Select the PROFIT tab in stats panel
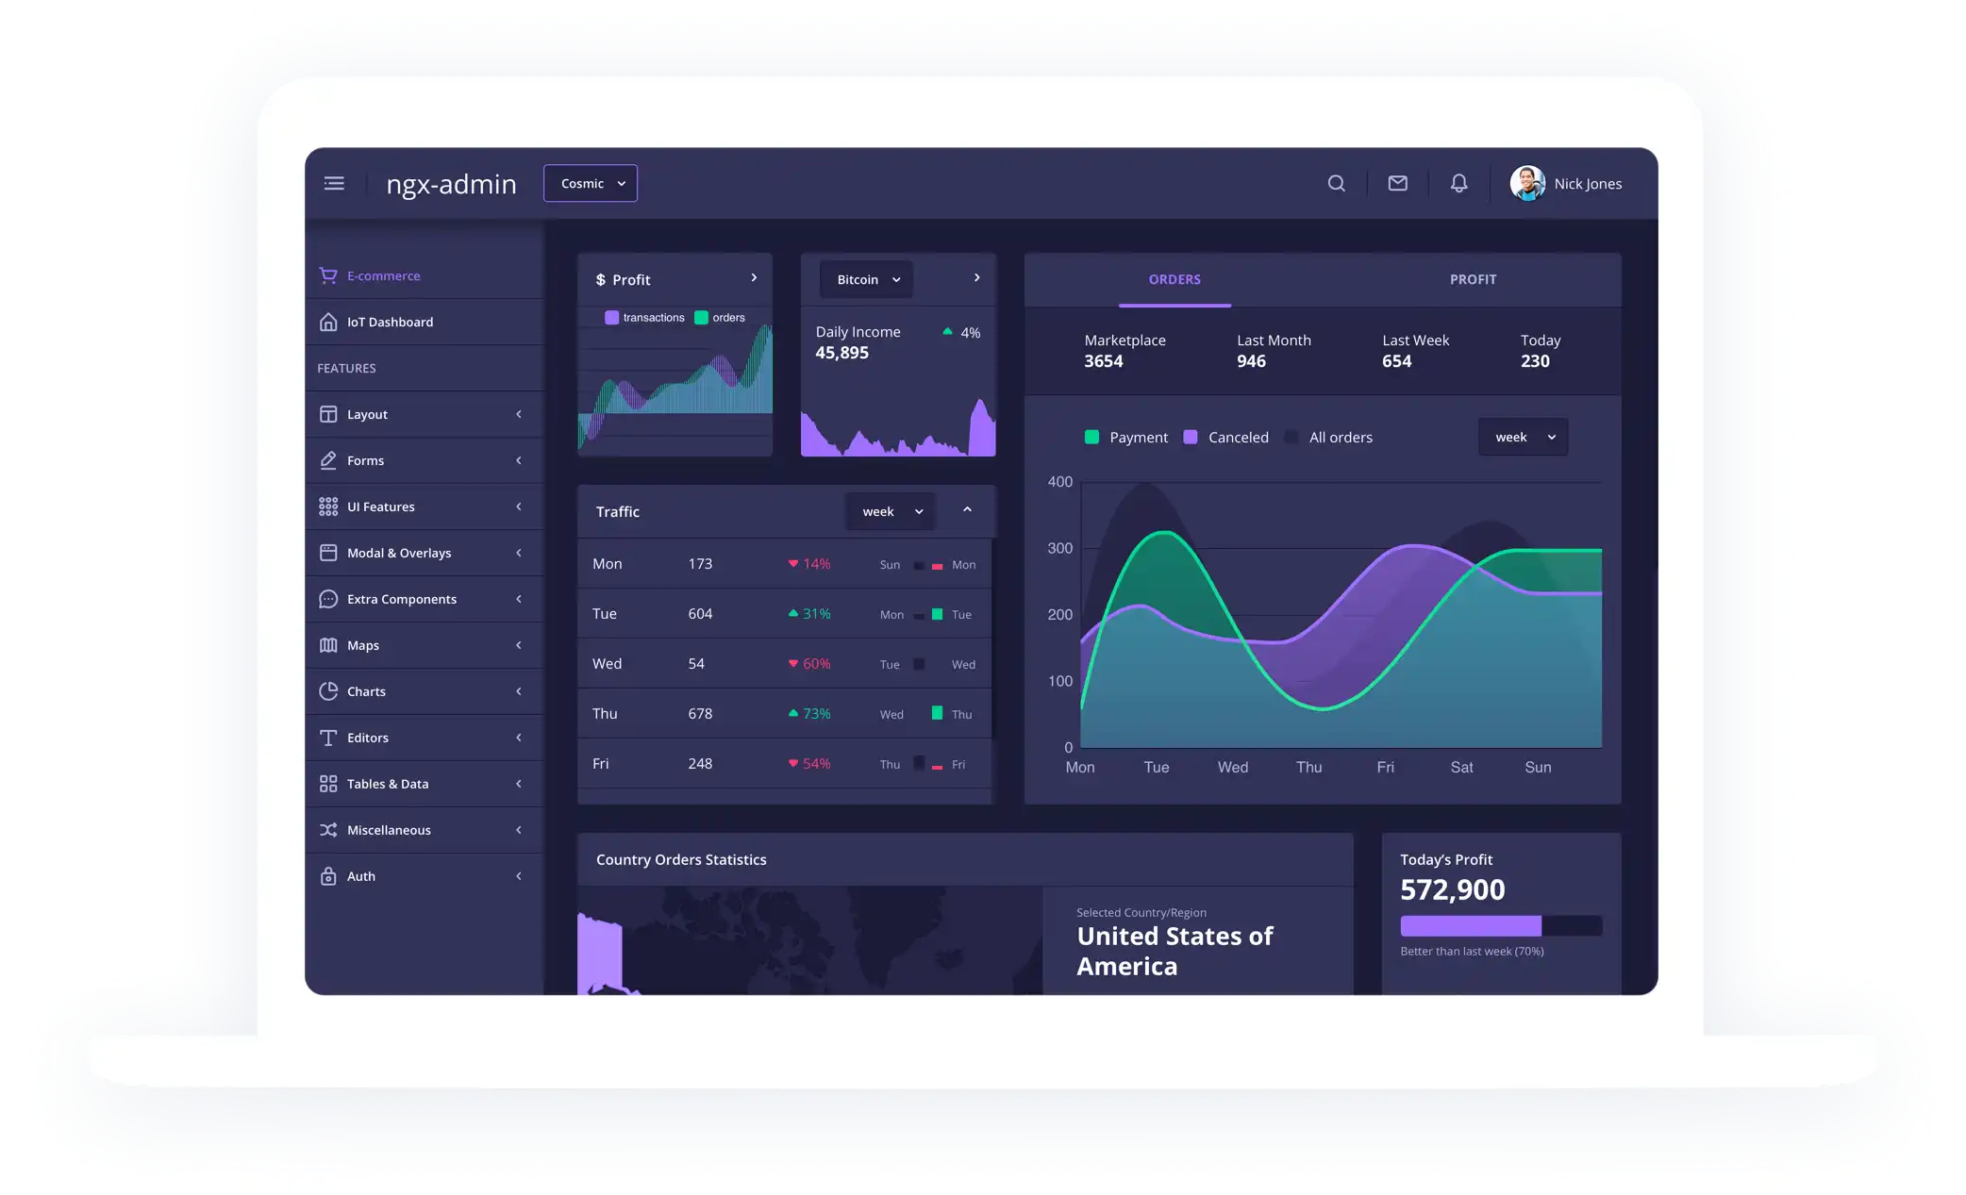This screenshot has height=1195, width=1966. pos(1472,278)
